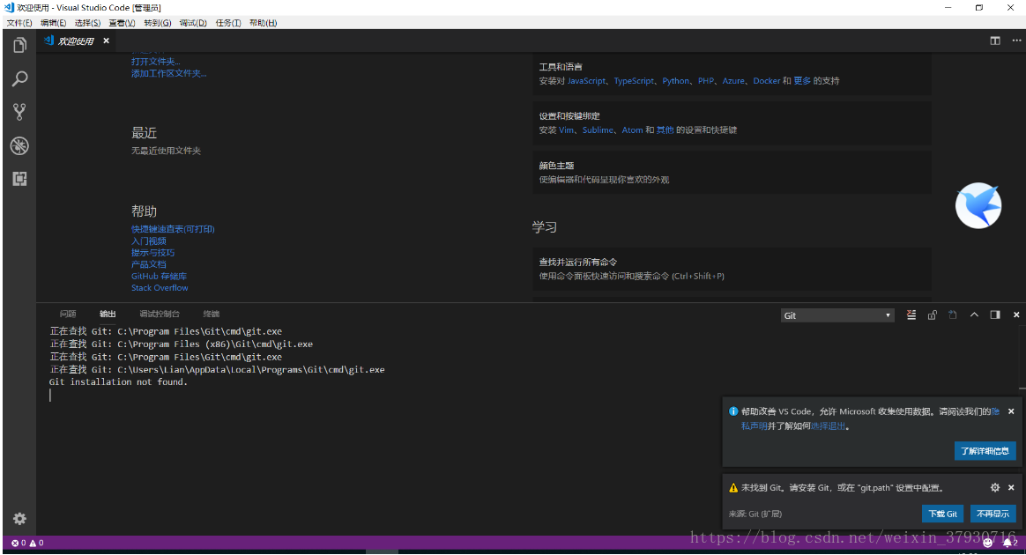
Task: Open the Extensions view
Action: tap(19, 179)
